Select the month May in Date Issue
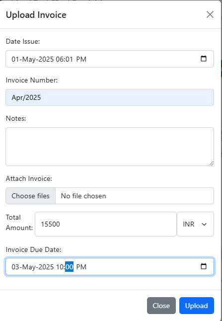Viewport: 222px width, 321px height. [29, 59]
